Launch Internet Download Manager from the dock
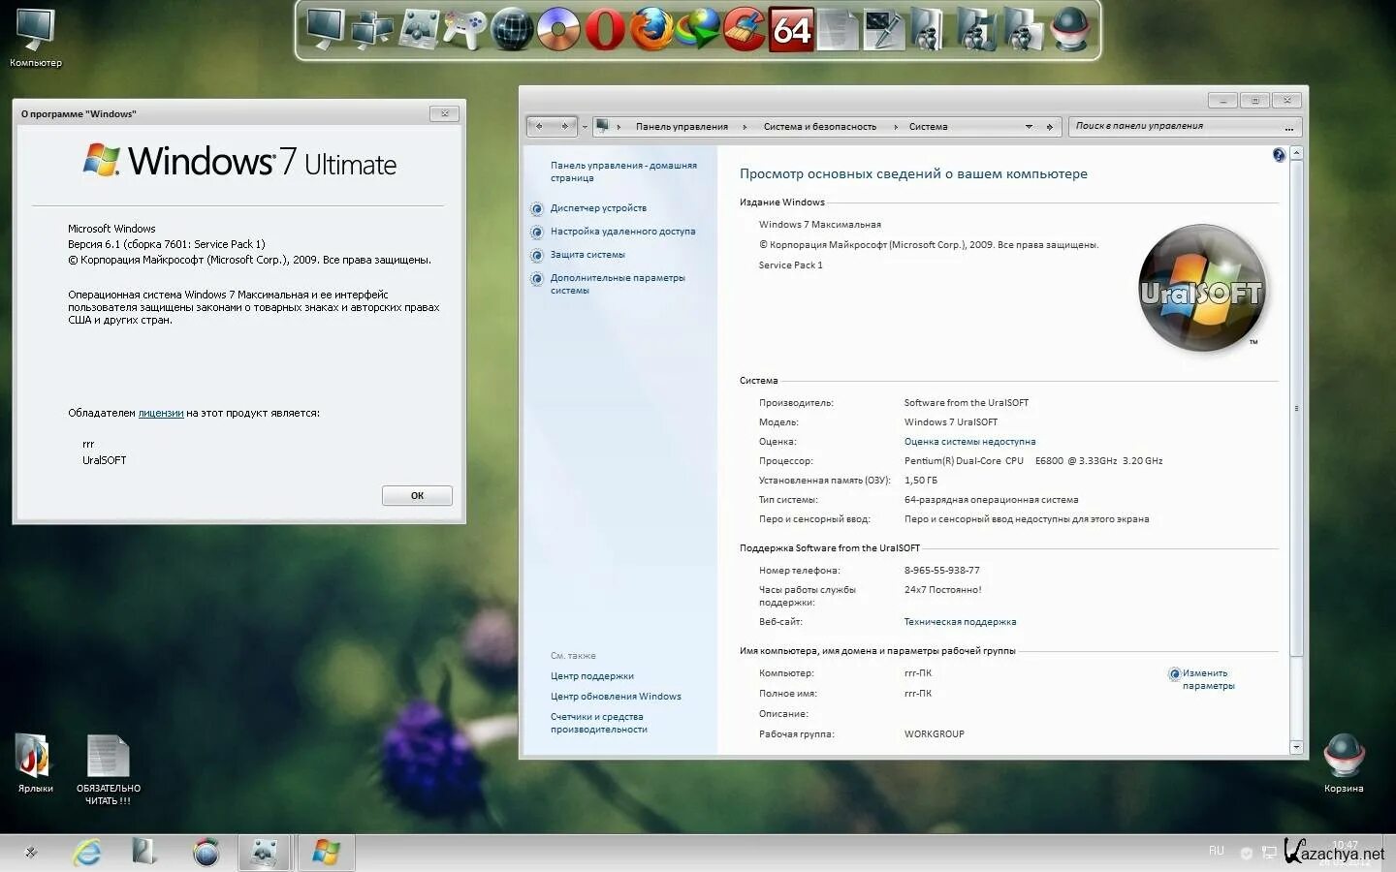 point(698,29)
